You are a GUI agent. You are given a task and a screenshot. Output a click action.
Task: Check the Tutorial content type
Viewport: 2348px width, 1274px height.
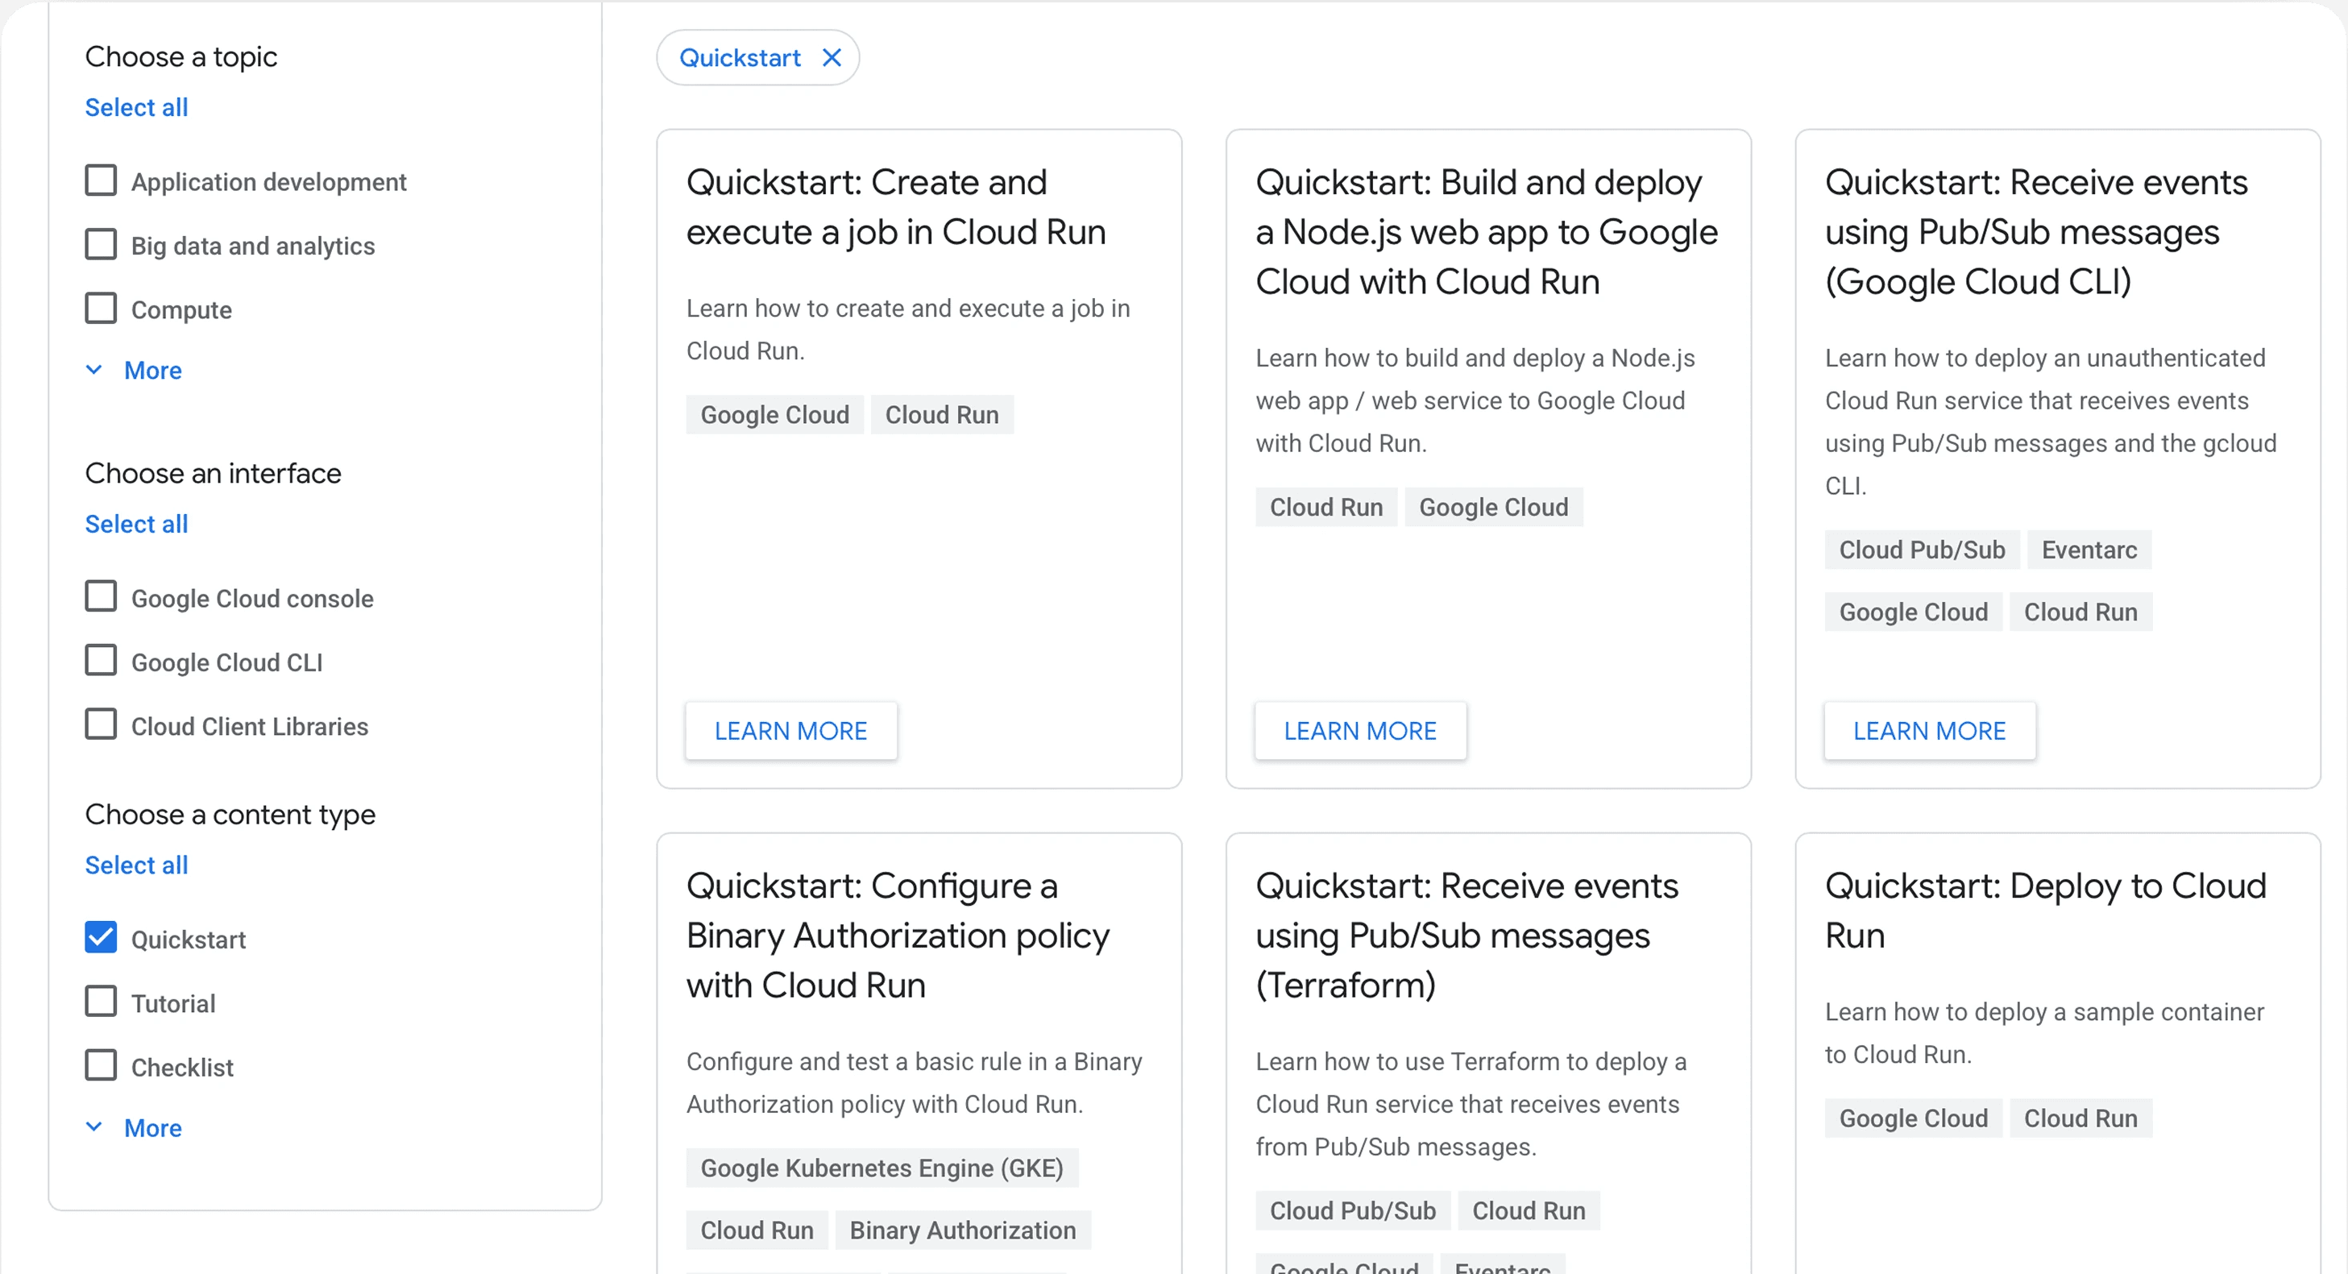click(102, 1002)
